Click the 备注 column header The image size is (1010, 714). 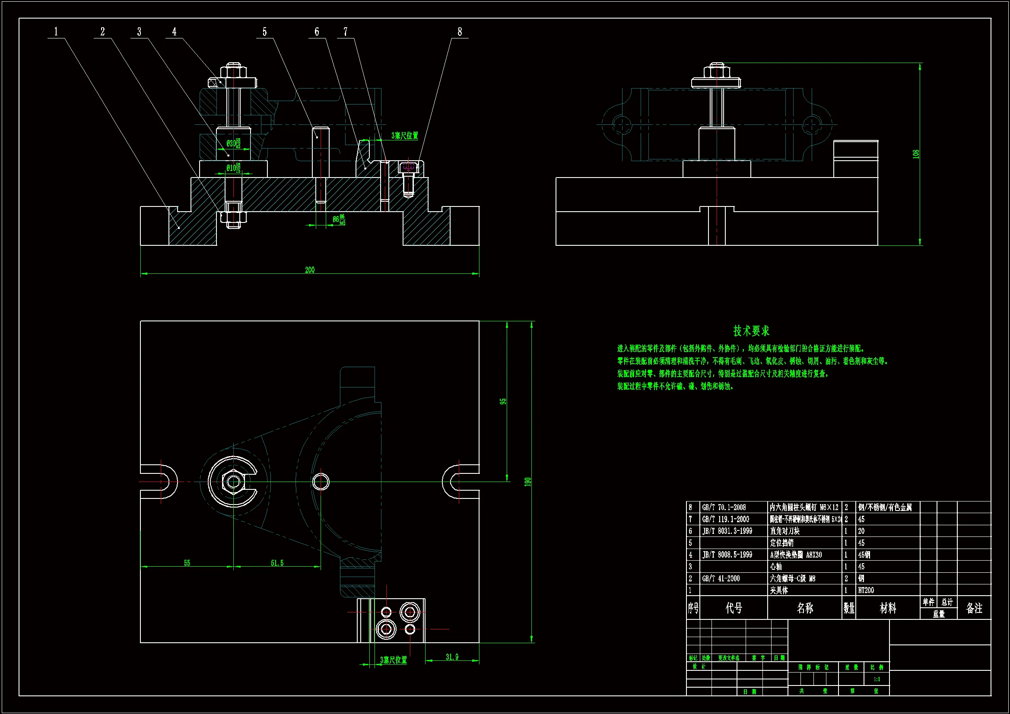click(974, 608)
